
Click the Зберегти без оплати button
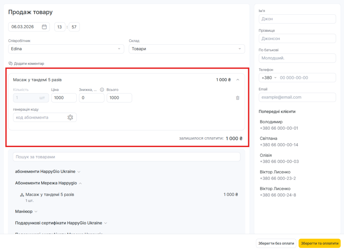click(276, 243)
